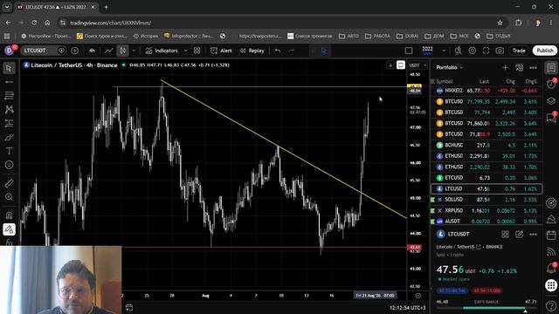Select the BCHUSD row in watchlist
559x314 pixels.
(487, 146)
